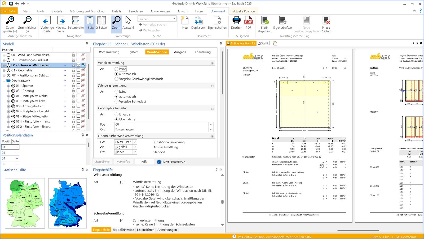The height and width of the screenshot is (239, 424).
Task: Select 'Vorgabe Schneelast' radio button
Action: pos(116,102)
